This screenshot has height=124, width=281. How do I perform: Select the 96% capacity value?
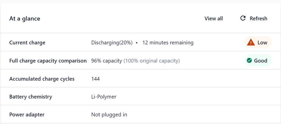pos(106,61)
